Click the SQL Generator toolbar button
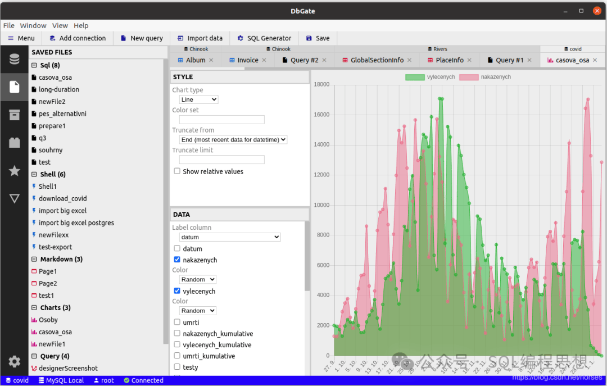 (x=264, y=38)
